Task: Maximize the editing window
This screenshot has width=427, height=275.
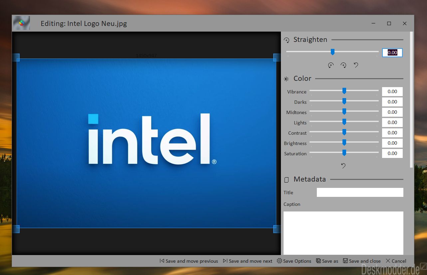Action: tap(389, 23)
